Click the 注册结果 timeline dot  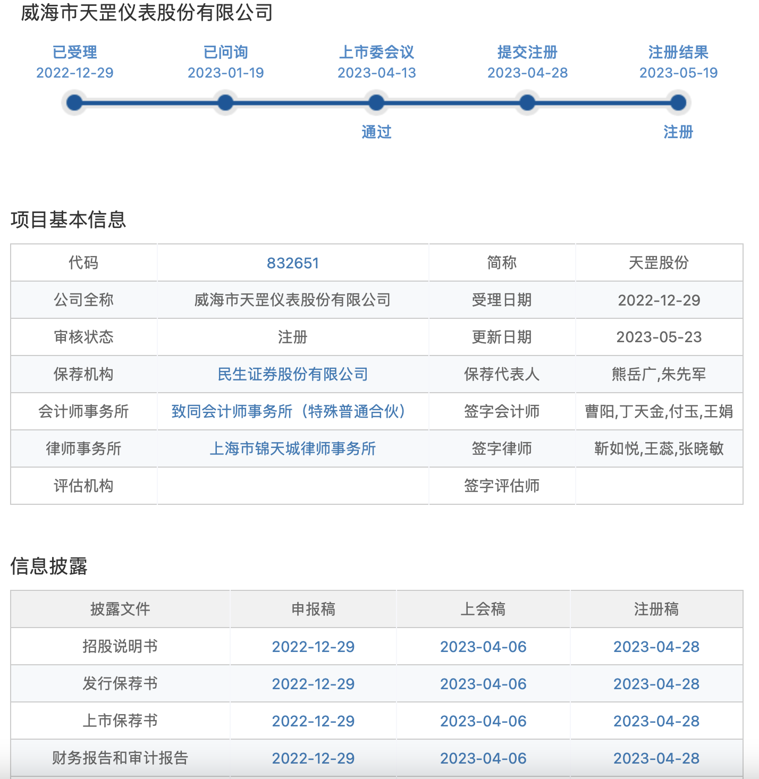point(678,103)
